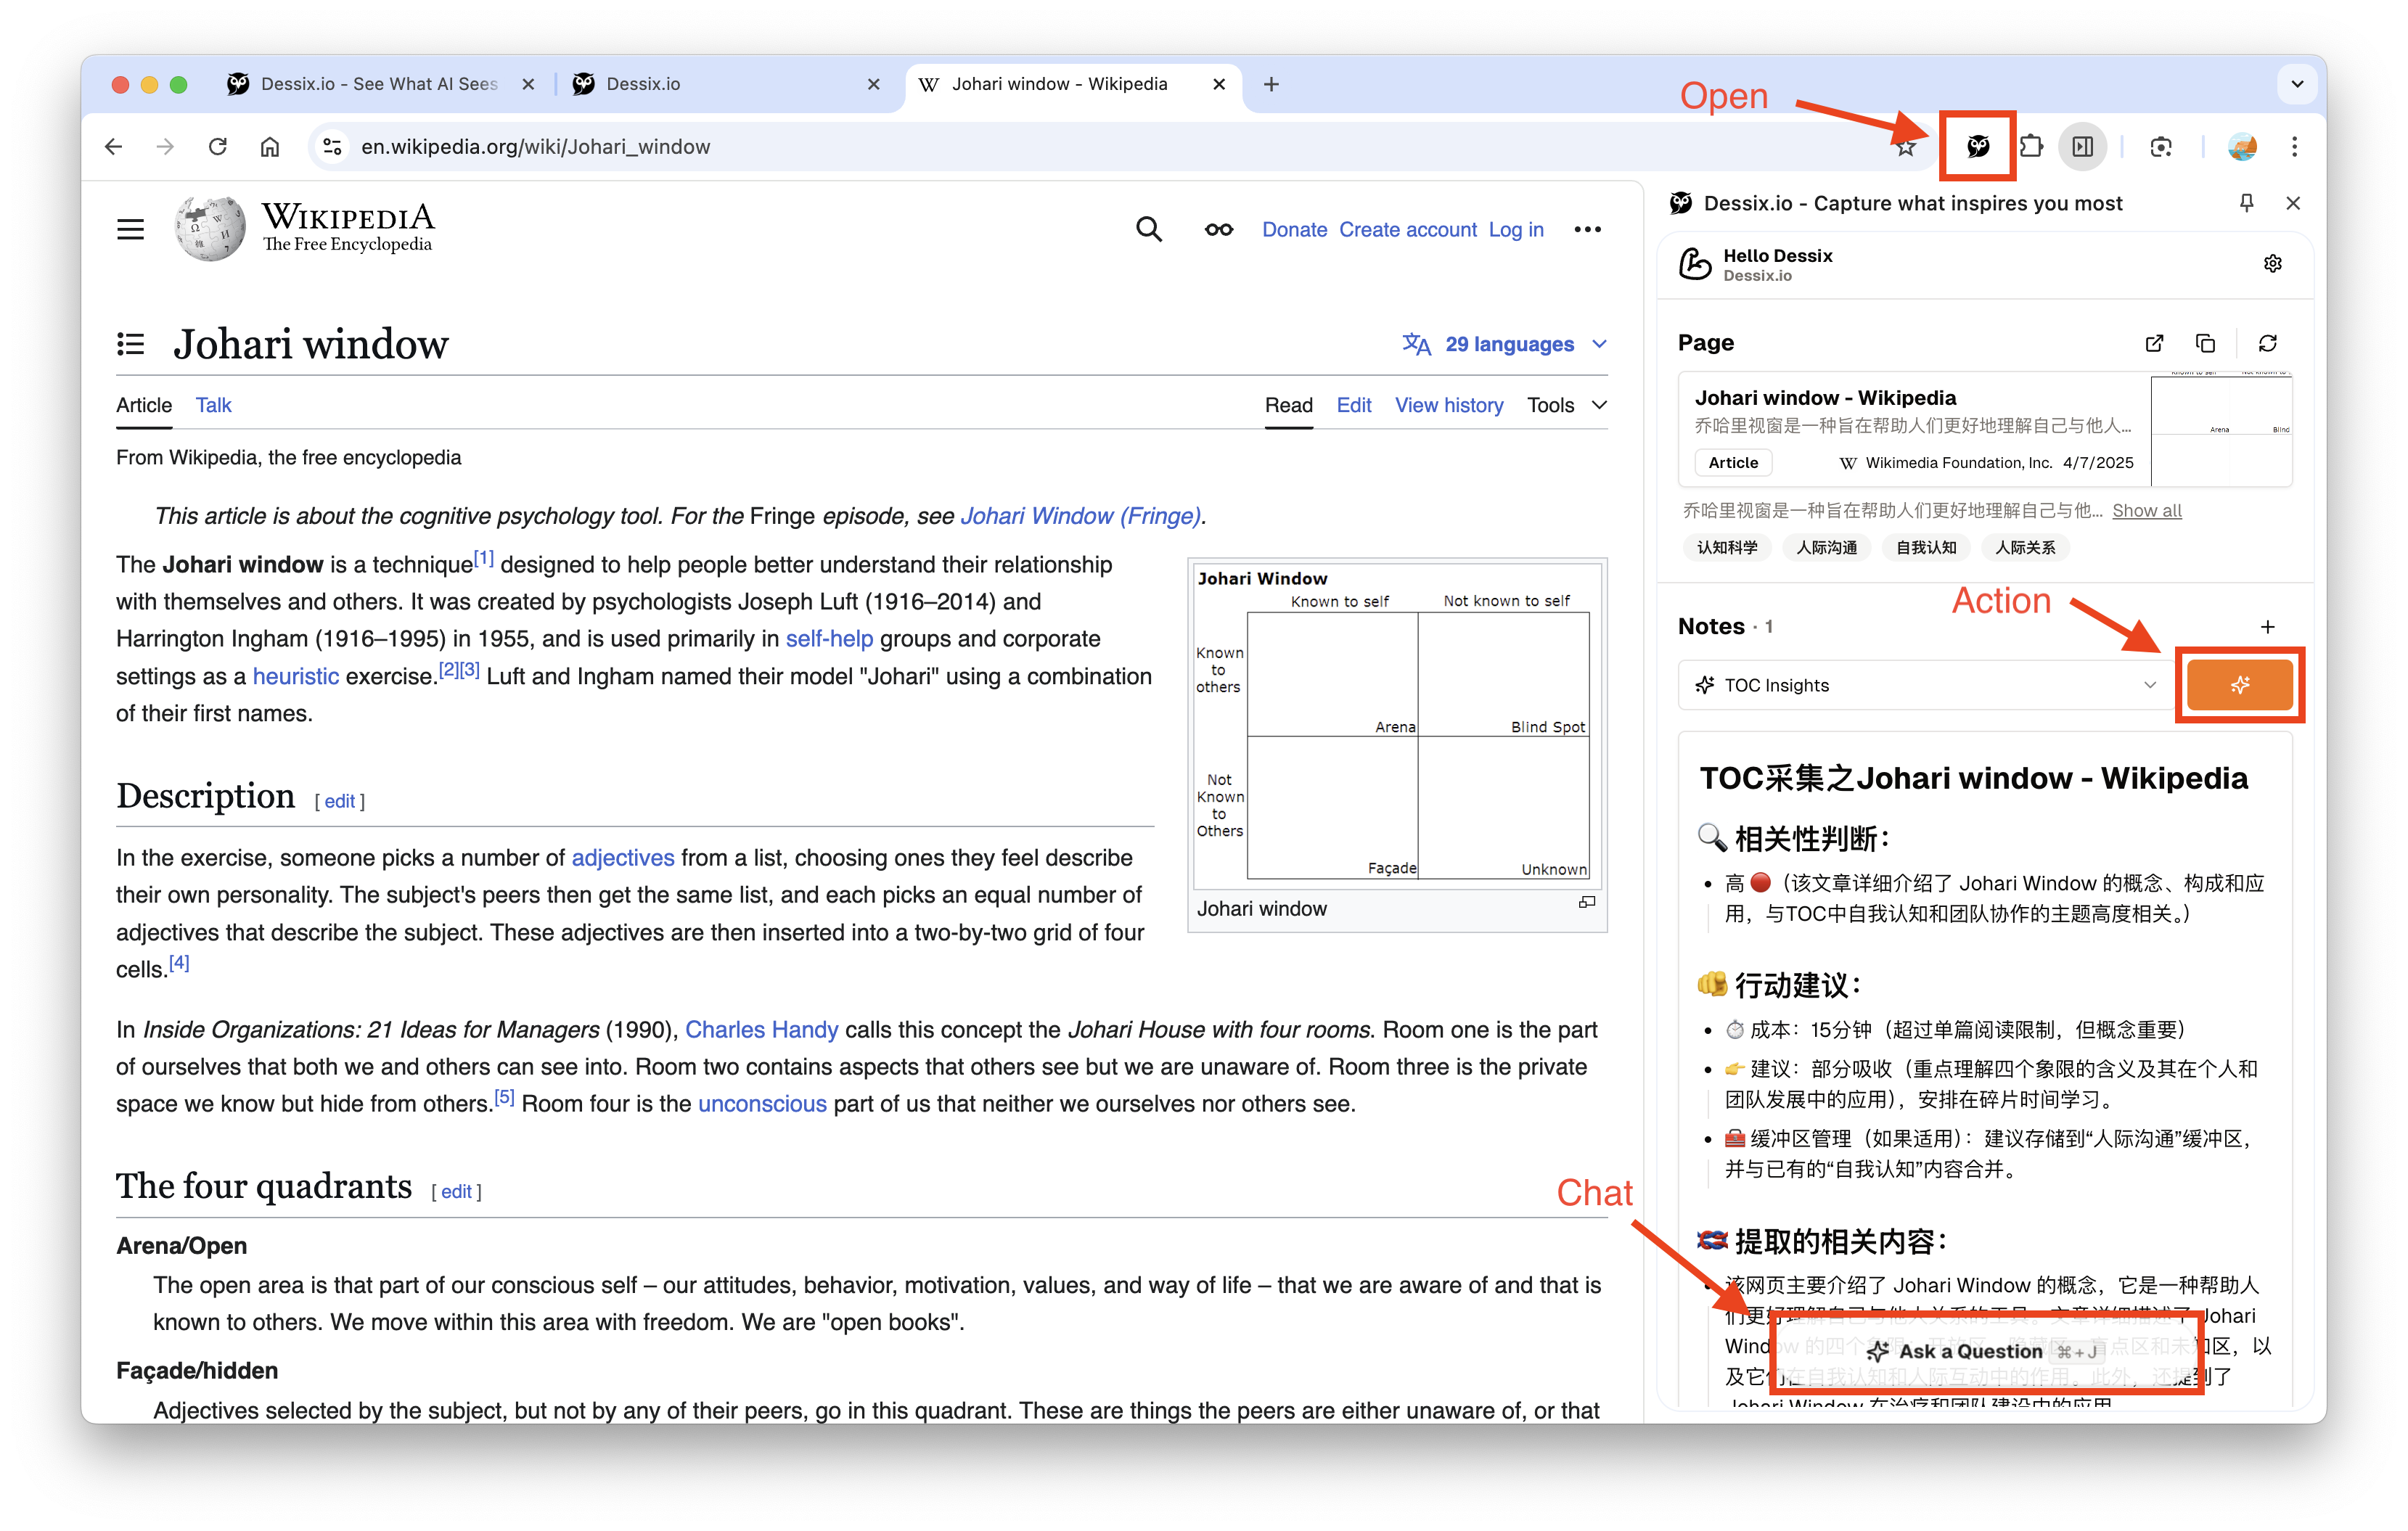The image size is (2408, 1531).
Task: Open page in new window icon
Action: [2154, 344]
